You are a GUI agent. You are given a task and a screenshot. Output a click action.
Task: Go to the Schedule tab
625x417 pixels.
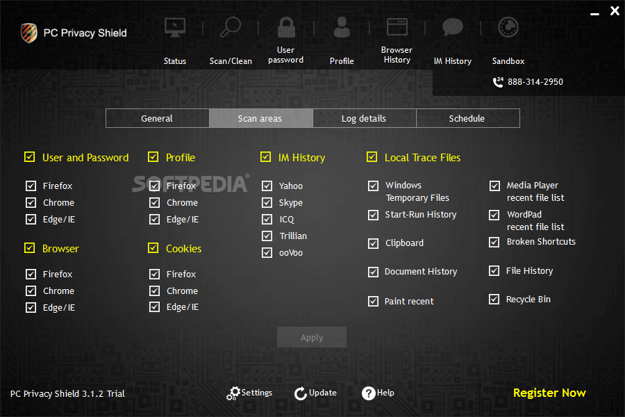[468, 119]
